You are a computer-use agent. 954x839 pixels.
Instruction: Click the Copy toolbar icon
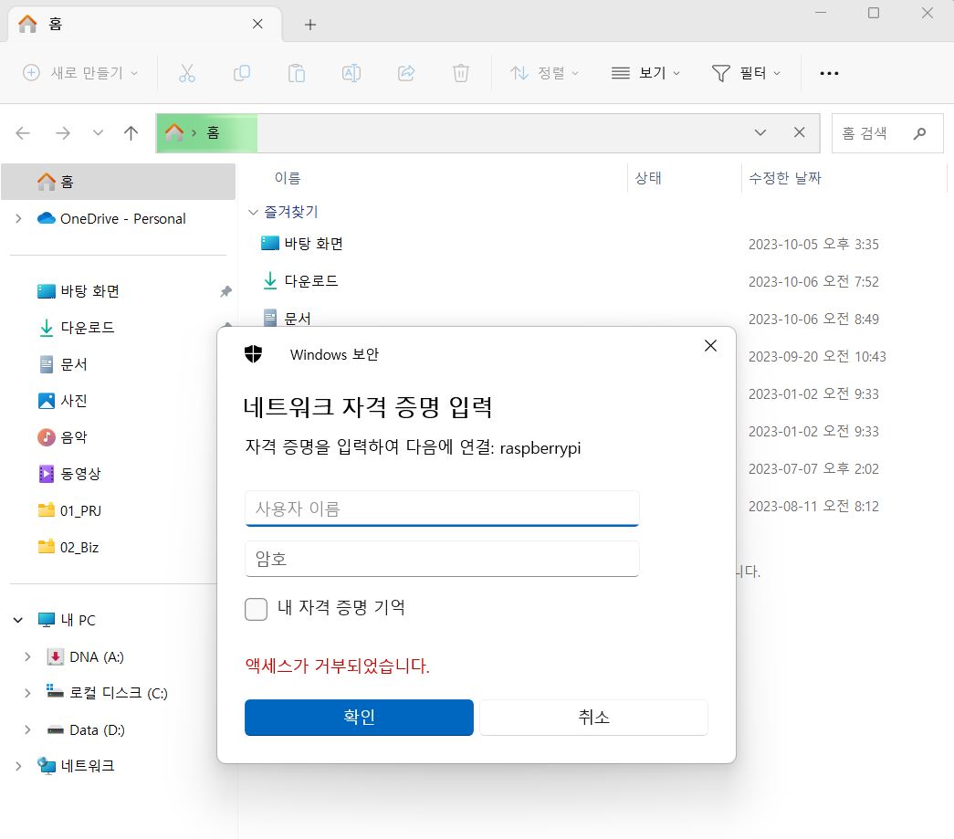tap(242, 73)
